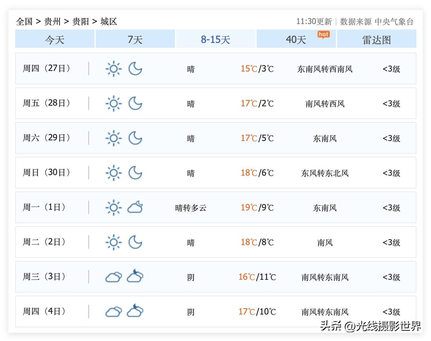Click the moon night icon for 周四 (27日)
Image resolution: width=431 pixels, height=341 pixels.
point(135,69)
